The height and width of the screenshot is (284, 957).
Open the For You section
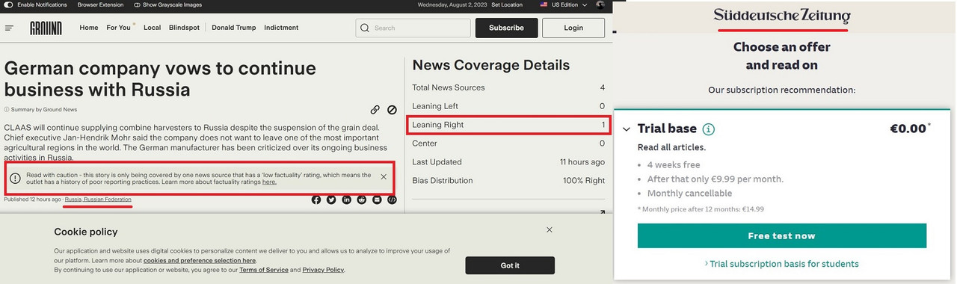coord(118,28)
